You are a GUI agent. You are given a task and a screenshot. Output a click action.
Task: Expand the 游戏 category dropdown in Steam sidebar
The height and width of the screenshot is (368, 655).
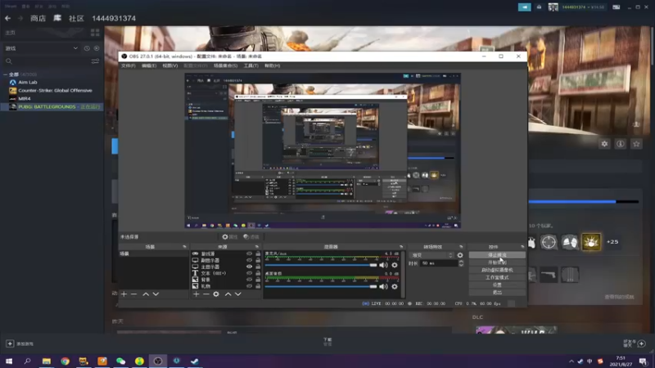(75, 48)
